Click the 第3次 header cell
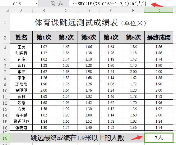This screenshot has width=176, height=145. pos(88,38)
